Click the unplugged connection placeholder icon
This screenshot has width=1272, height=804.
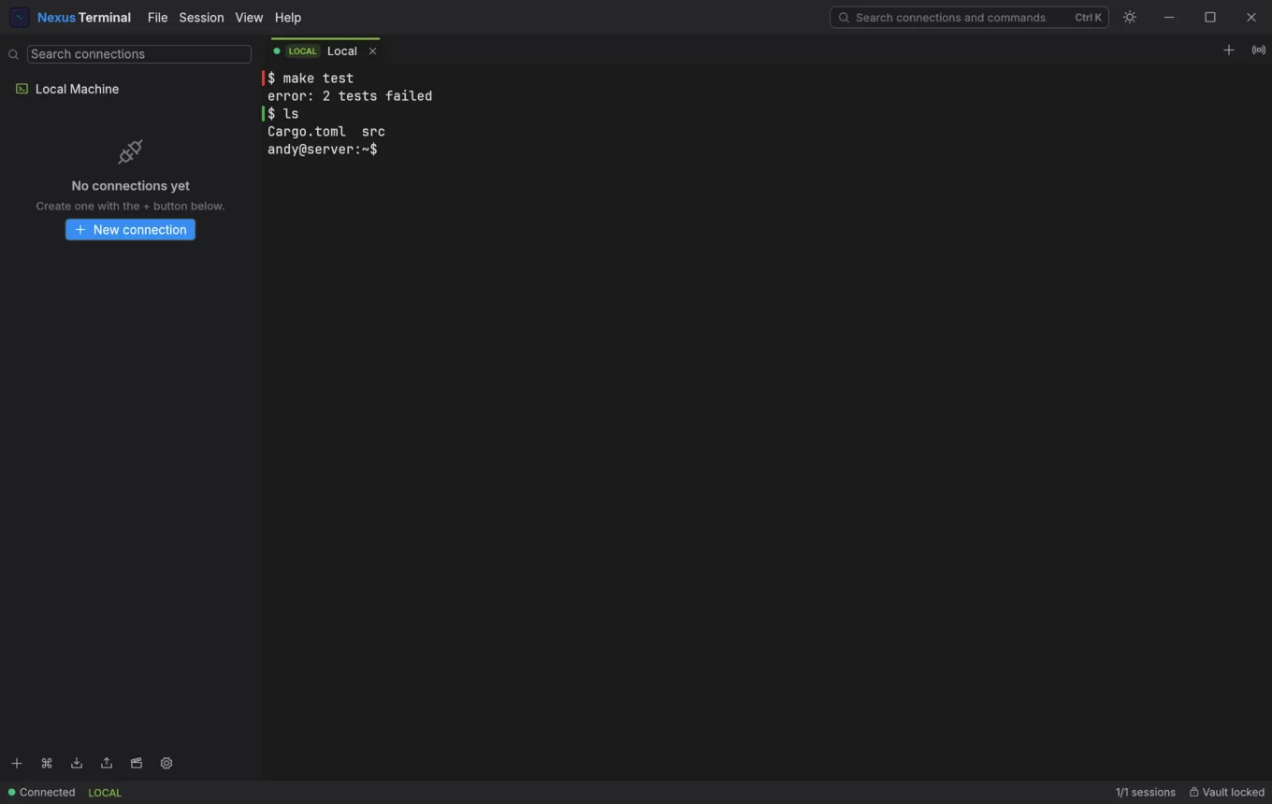click(x=130, y=151)
